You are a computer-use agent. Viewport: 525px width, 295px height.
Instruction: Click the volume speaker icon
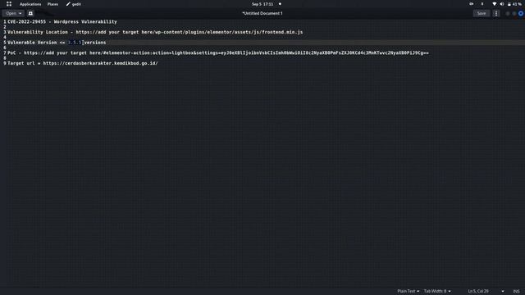pos(502,4)
